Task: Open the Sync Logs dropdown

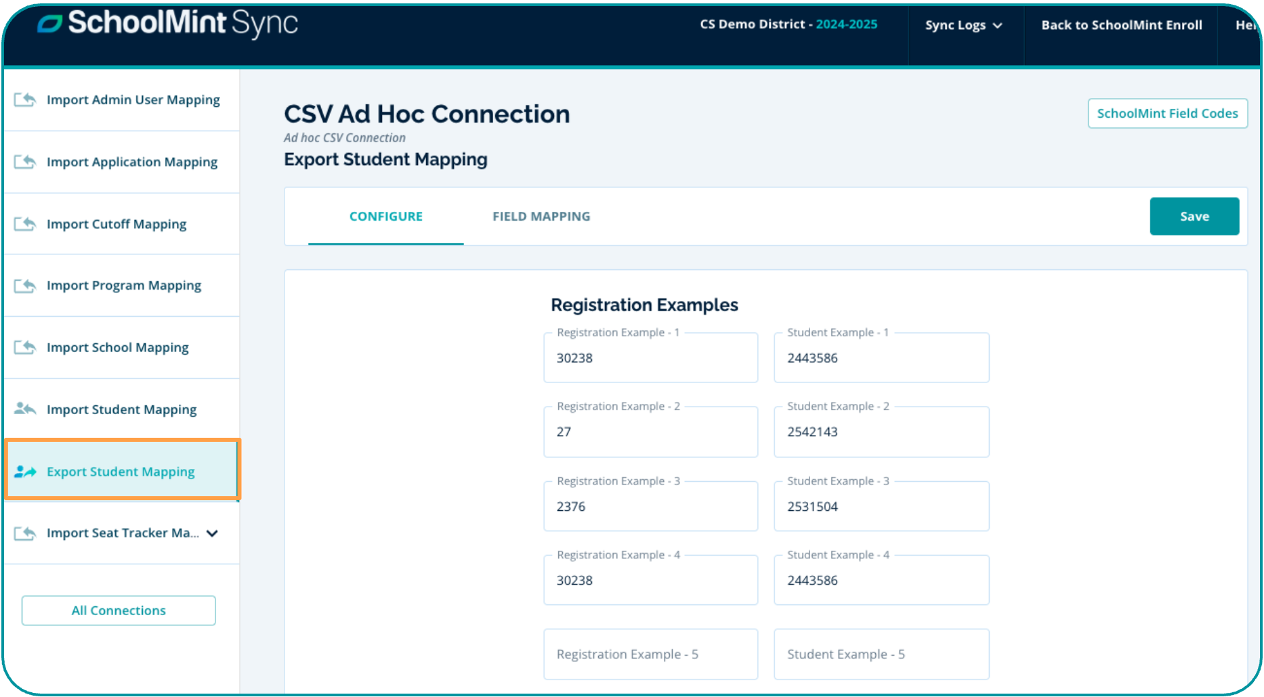Action: 963,25
